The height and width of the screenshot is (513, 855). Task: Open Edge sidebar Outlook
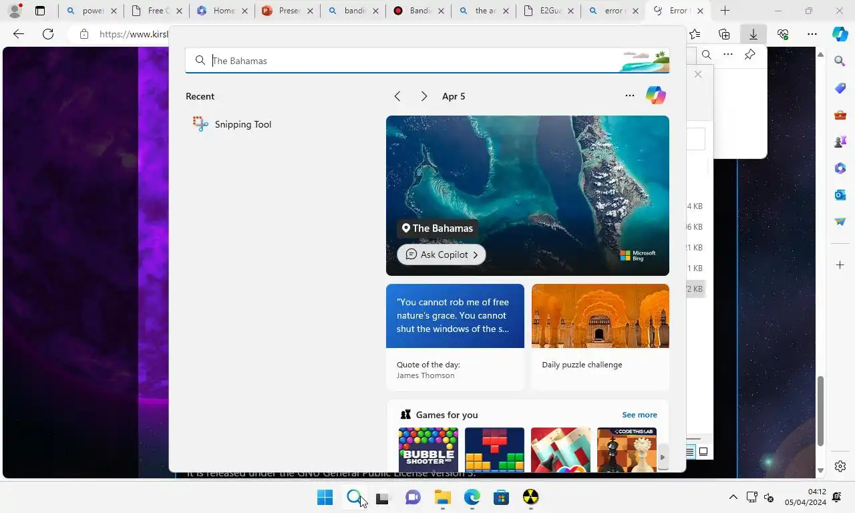840,195
